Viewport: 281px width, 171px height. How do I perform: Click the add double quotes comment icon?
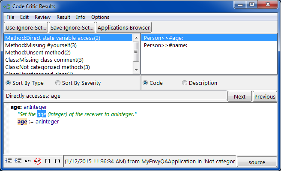coord(27,161)
